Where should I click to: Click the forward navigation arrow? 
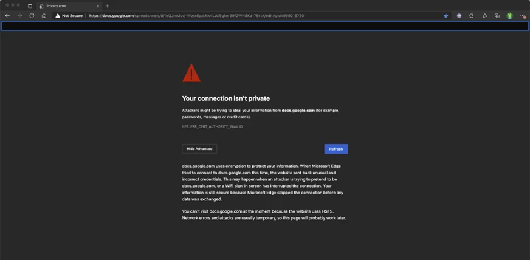pos(19,16)
